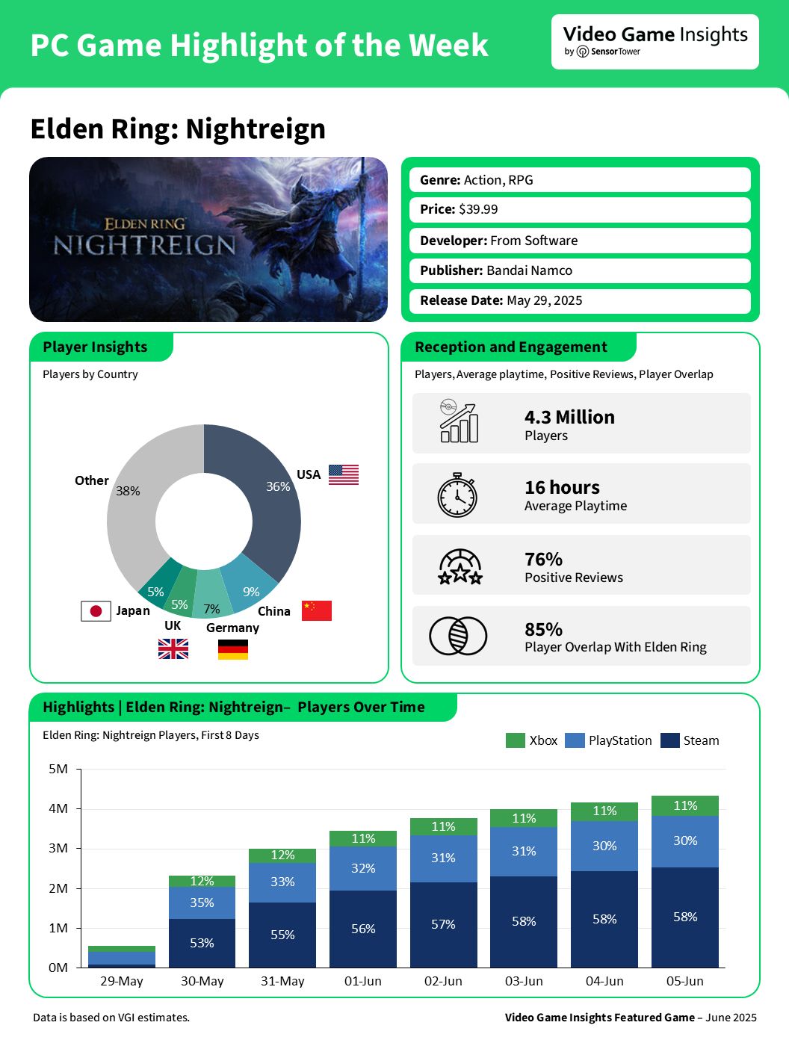
Task: Click the 05-Jun PlayStation 30% bar segment
Action: click(x=685, y=841)
